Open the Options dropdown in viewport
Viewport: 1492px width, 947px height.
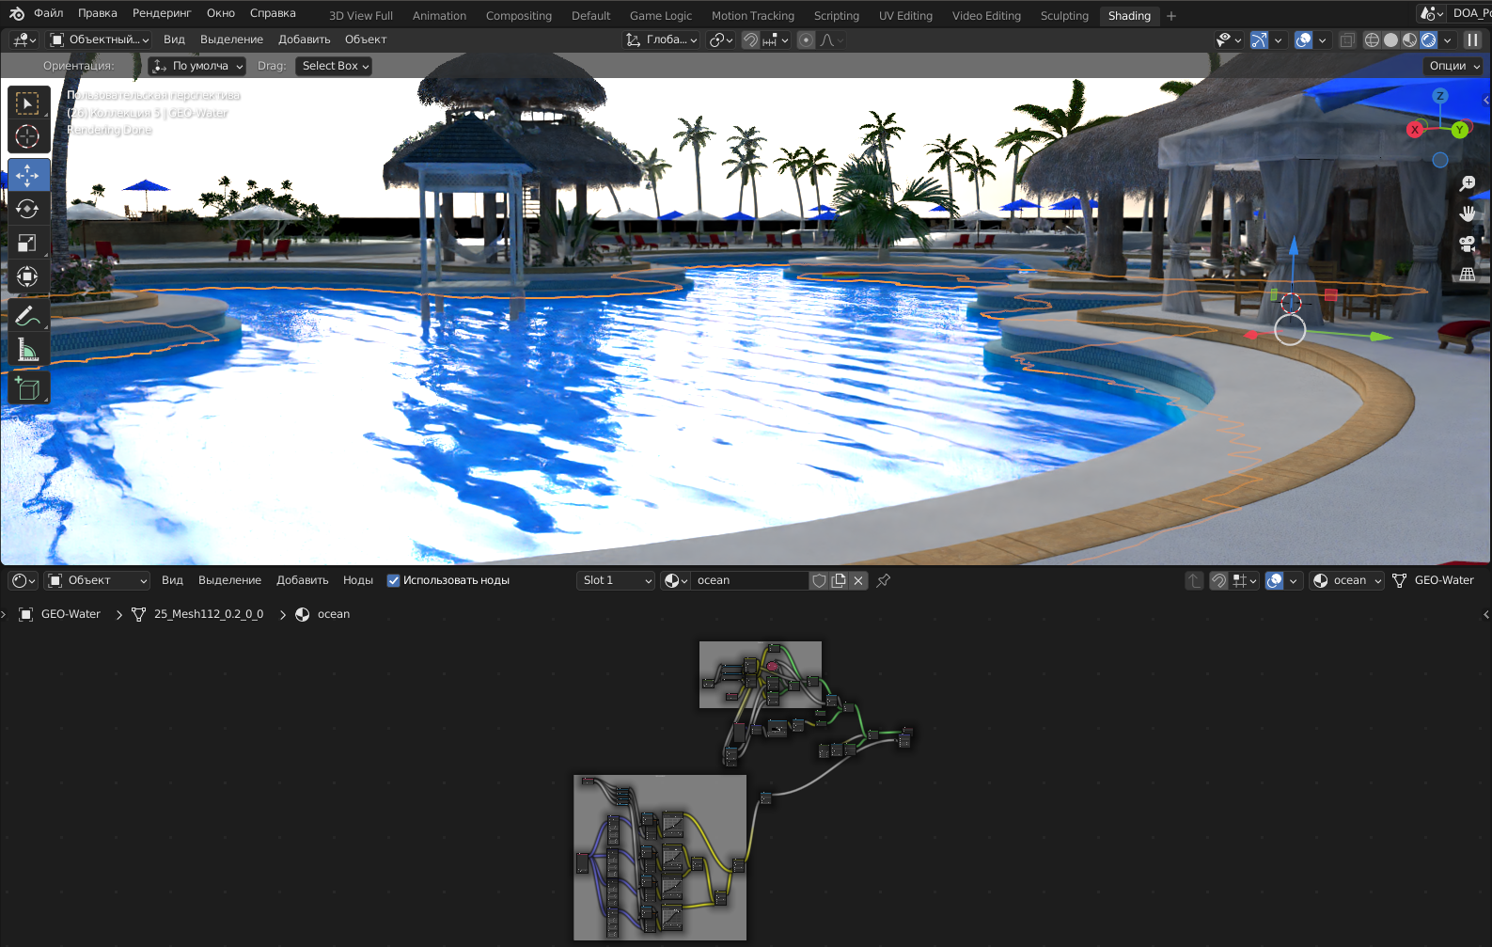pos(1453,66)
